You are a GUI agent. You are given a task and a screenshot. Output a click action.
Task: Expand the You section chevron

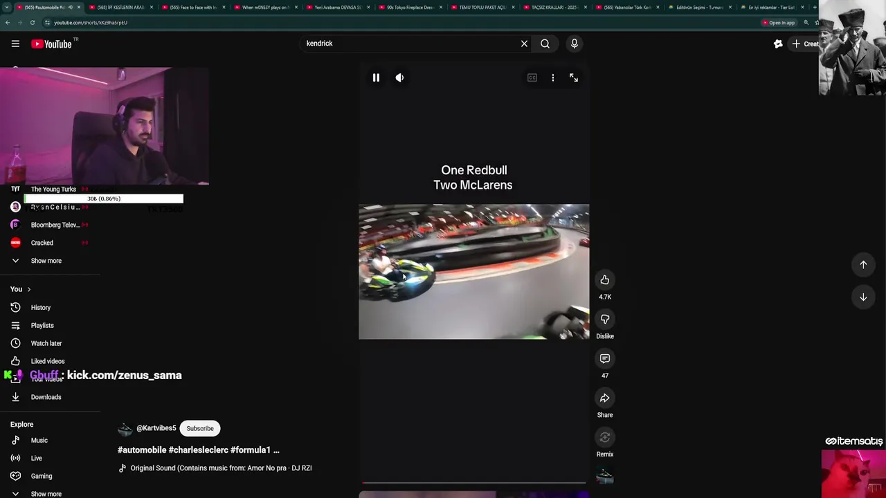[x=28, y=289]
